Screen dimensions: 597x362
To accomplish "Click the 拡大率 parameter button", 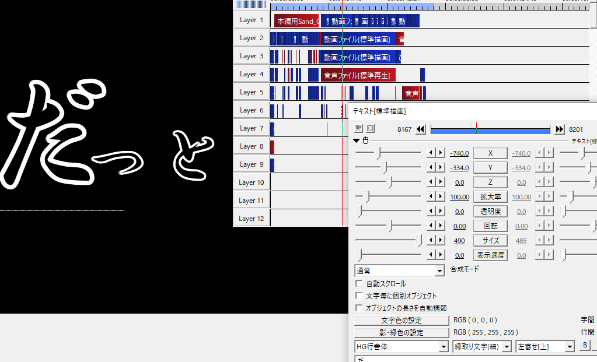I will (x=490, y=197).
